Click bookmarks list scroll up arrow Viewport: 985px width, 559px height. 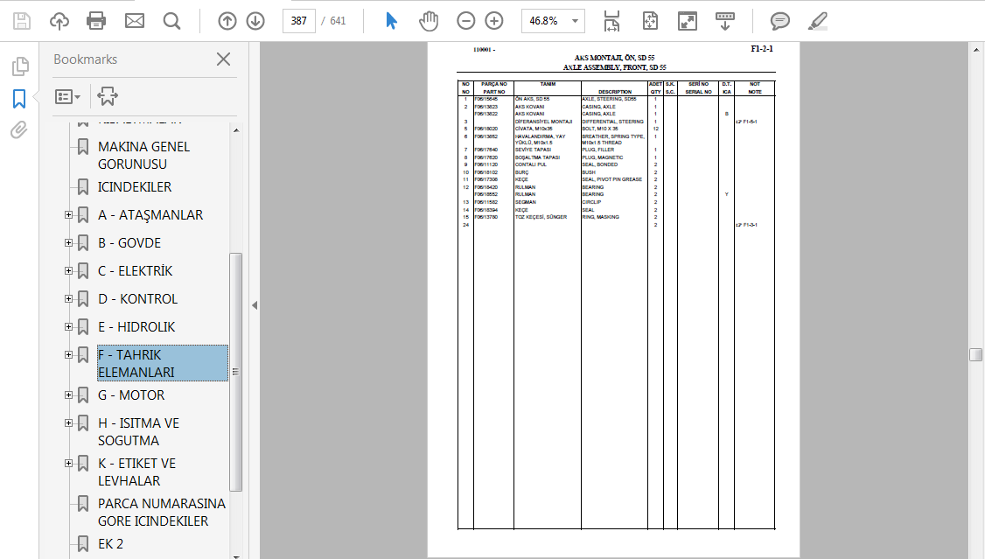[236, 130]
